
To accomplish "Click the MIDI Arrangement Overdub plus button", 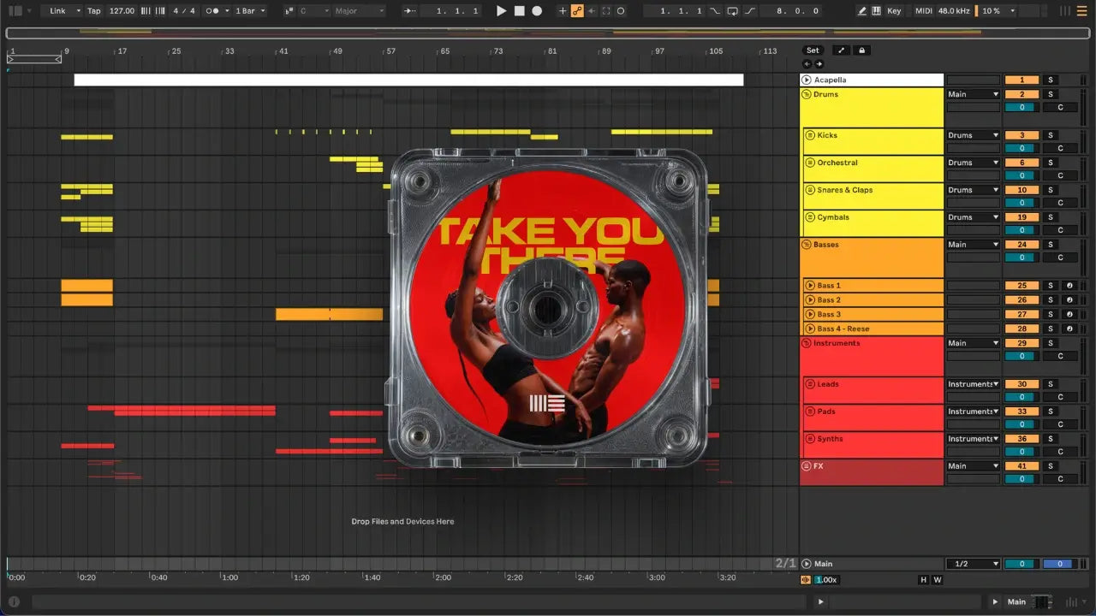I will (x=563, y=11).
